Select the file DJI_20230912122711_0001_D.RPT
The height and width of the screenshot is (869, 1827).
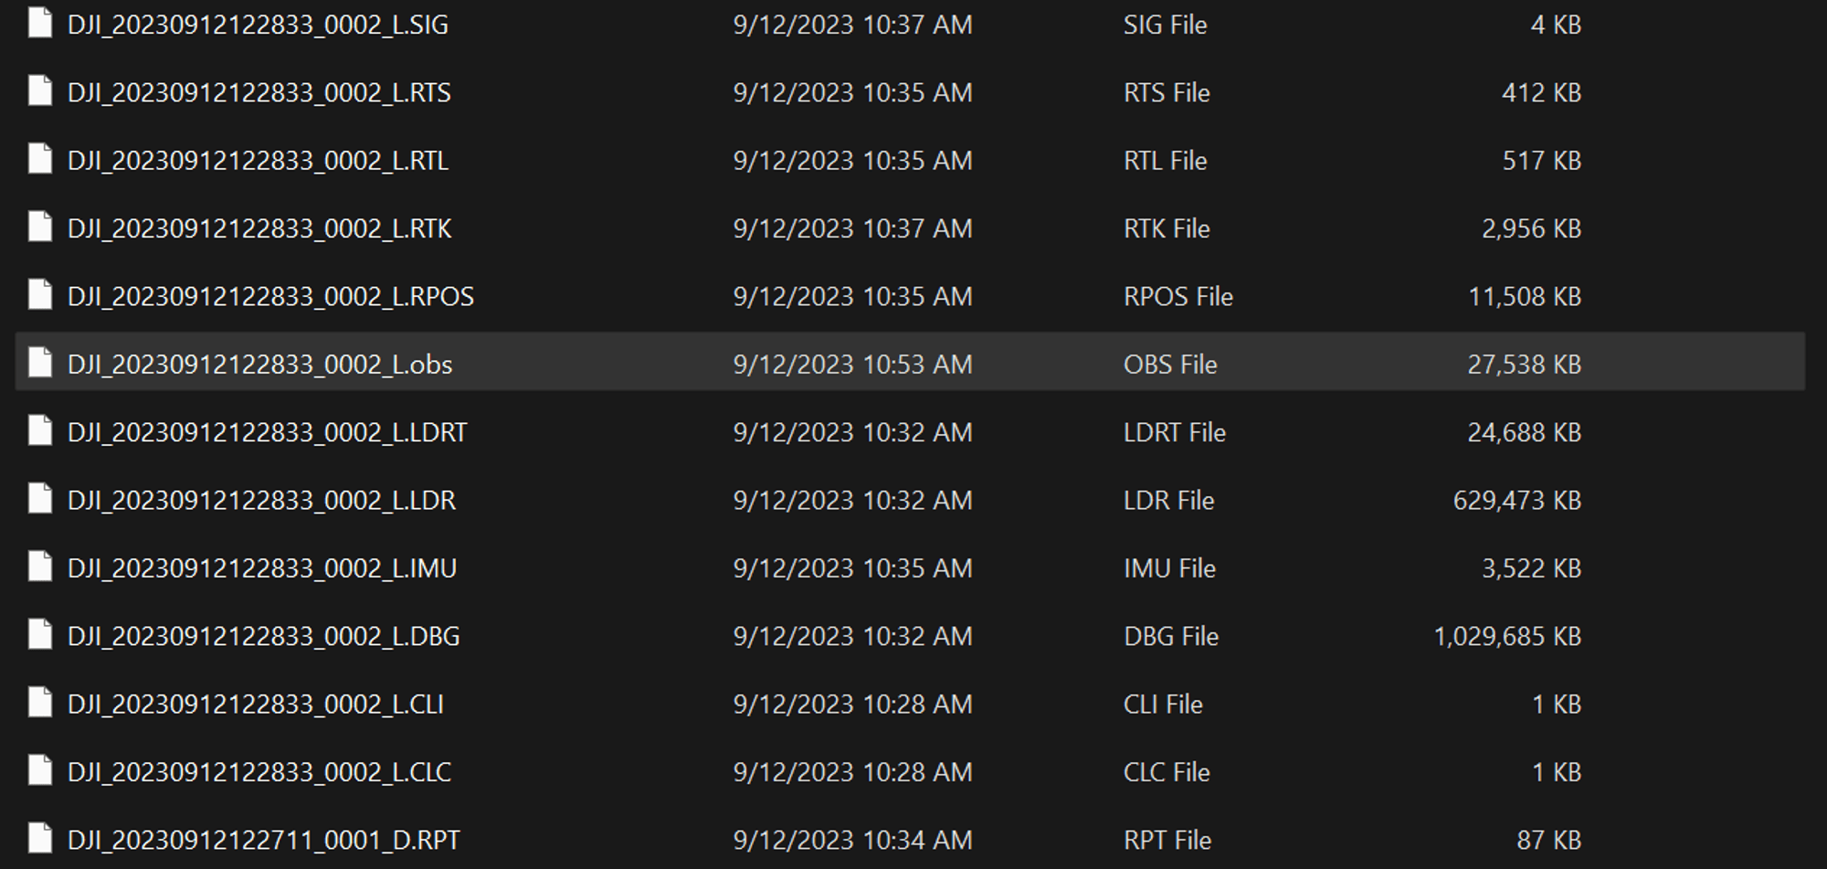[x=264, y=840]
